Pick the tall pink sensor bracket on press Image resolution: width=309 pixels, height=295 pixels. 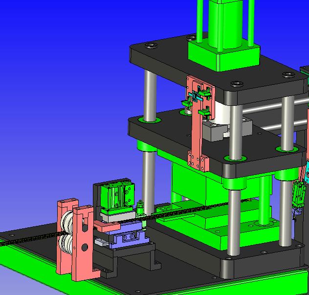(197, 126)
